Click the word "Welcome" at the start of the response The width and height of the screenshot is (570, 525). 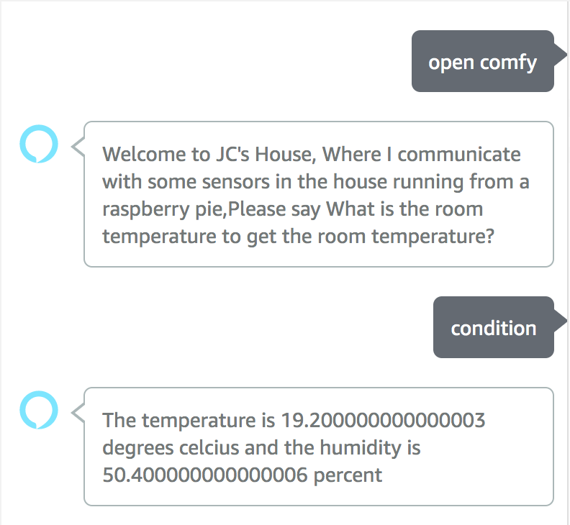click(x=144, y=155)
